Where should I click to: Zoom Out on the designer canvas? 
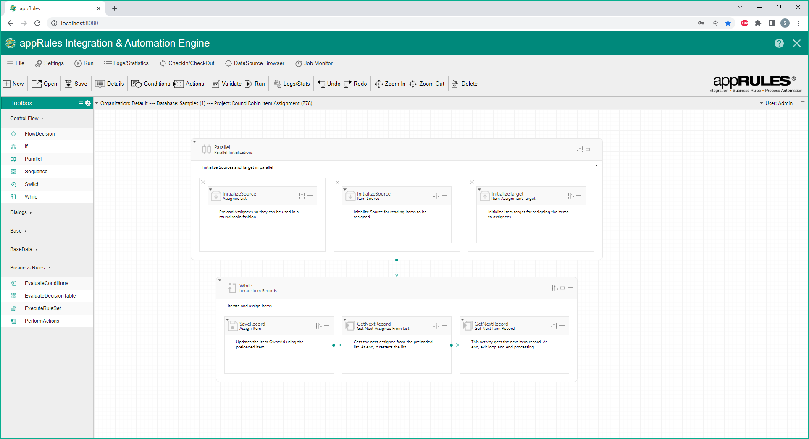tap(427, 84)
